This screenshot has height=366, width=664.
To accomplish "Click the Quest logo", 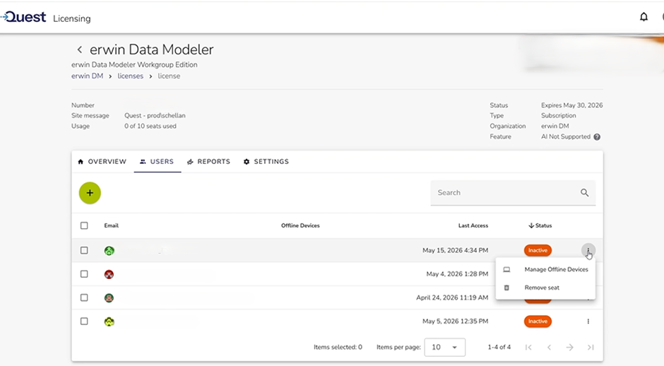I will point(23,17).
